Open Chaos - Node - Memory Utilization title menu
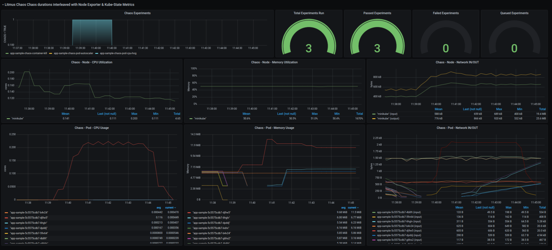 click(x=274, y=62)
